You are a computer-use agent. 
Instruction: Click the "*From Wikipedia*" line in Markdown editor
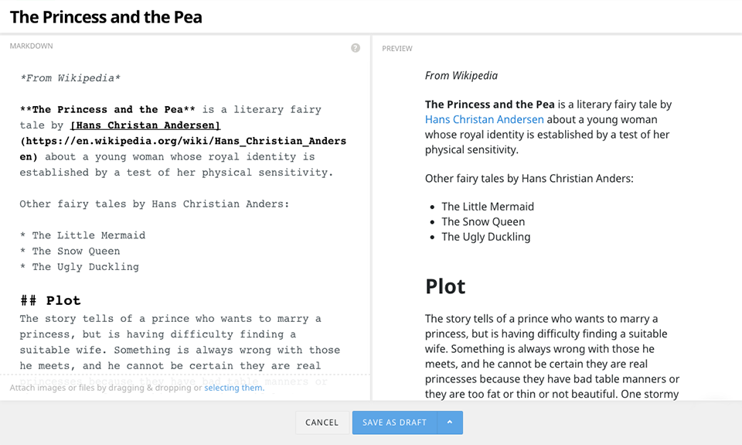pyautogui.click(x=70, y=78)
